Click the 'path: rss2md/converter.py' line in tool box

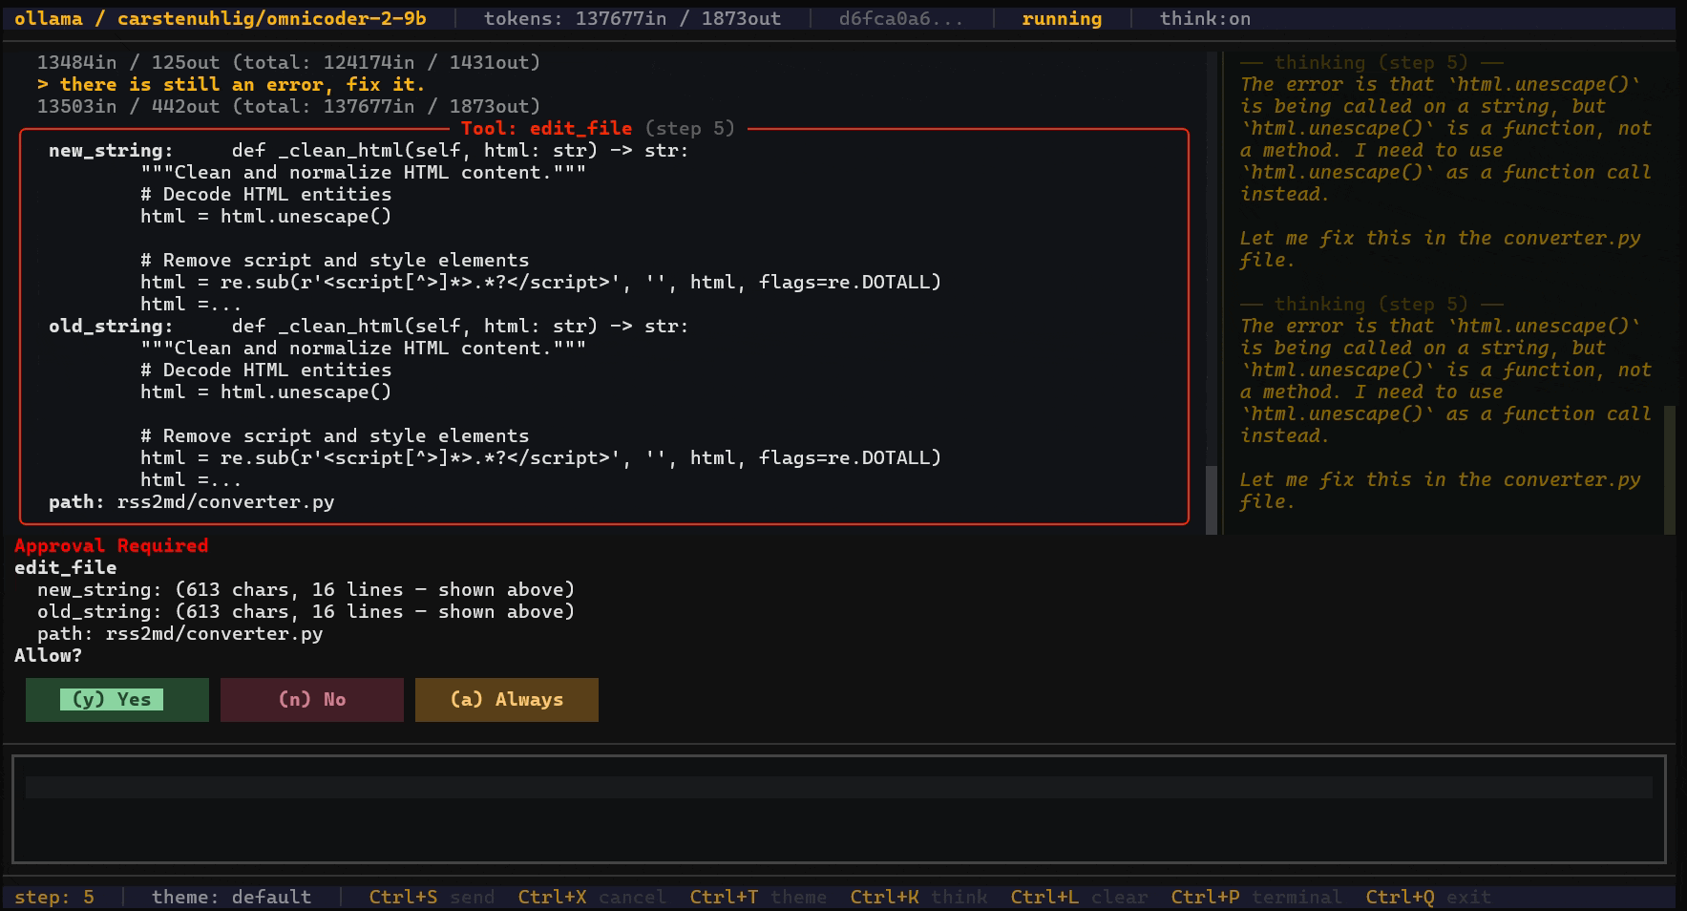click(x=191, y=501)
